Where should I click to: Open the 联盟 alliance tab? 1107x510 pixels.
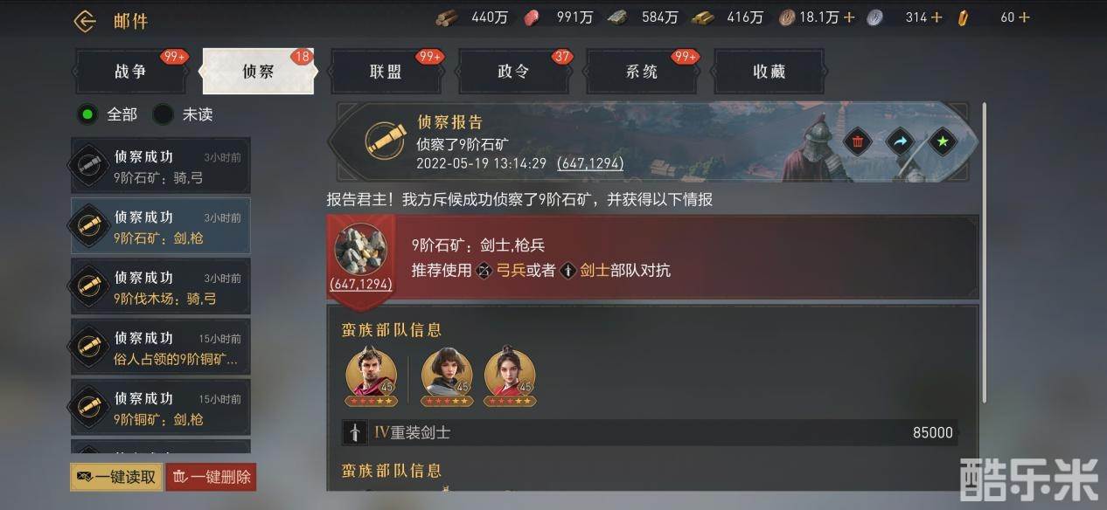(x=386, y=72)
